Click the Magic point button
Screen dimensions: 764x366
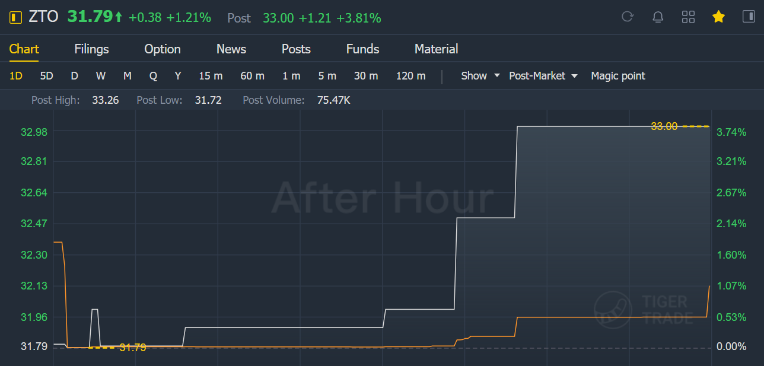[x=618, y=76]
